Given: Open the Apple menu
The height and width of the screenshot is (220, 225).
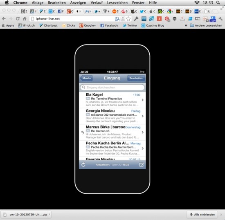Looking at the screenshot, I should [7, 2].
